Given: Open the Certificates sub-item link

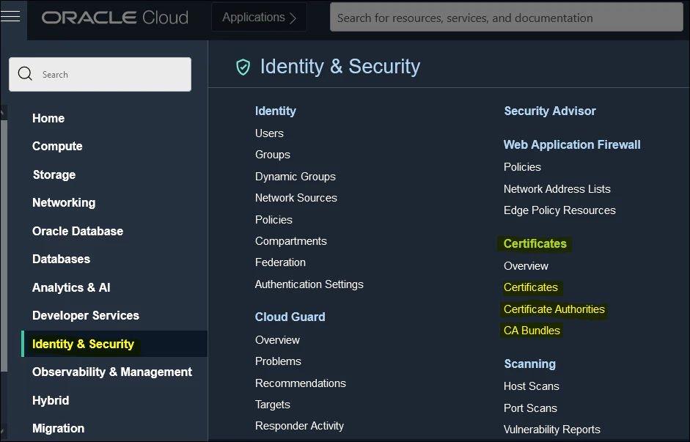Looking at the screenshot, I should [x=531, y=287].
